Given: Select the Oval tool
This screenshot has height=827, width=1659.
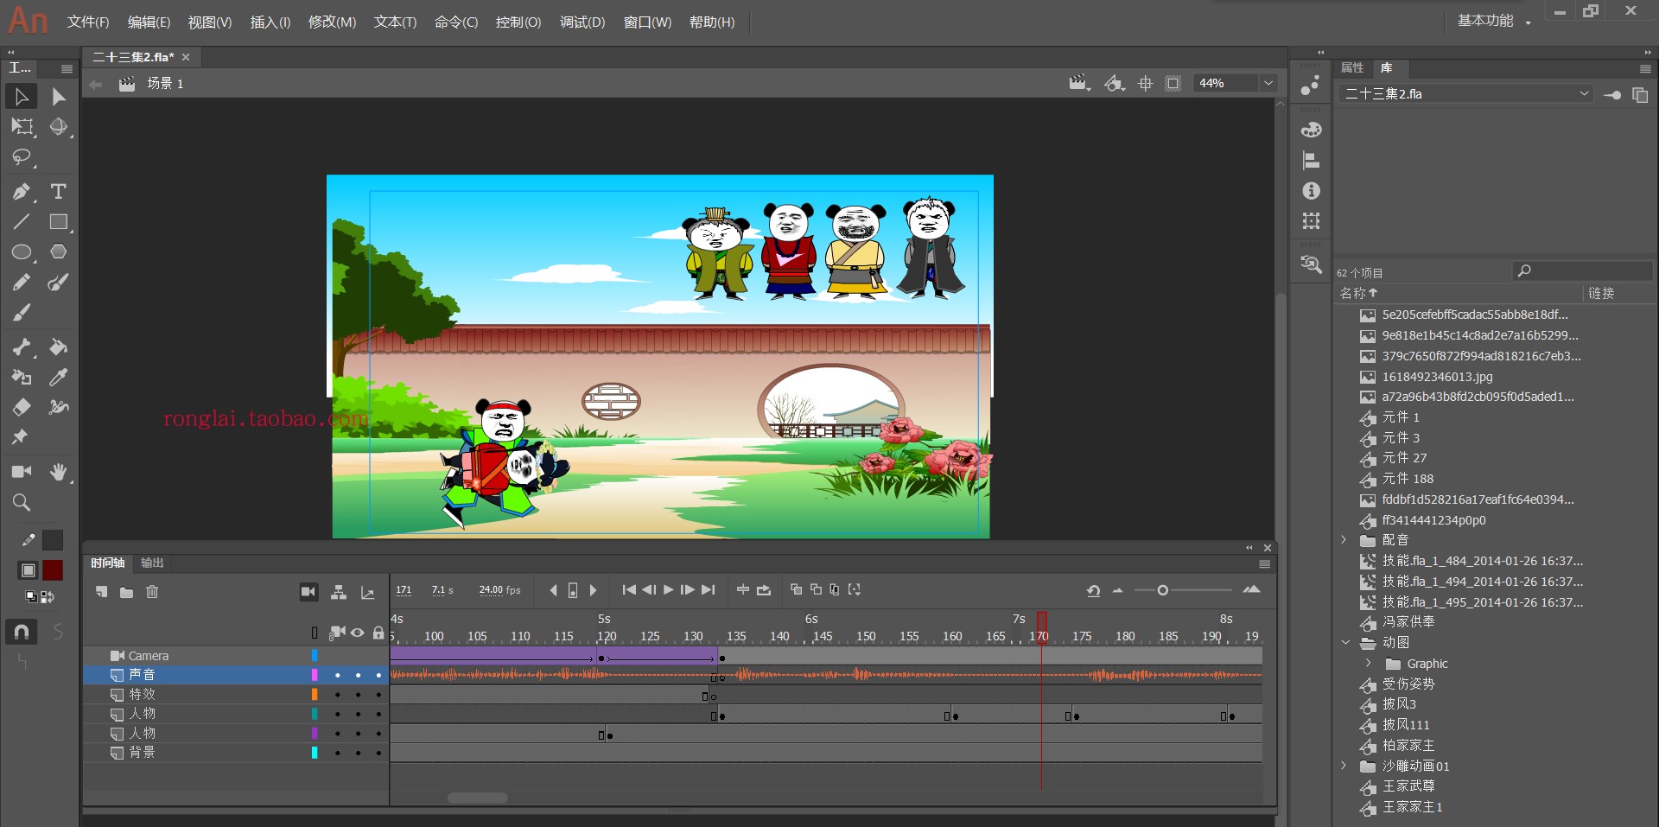Looking at the screenshot, I should coord(22,252).
